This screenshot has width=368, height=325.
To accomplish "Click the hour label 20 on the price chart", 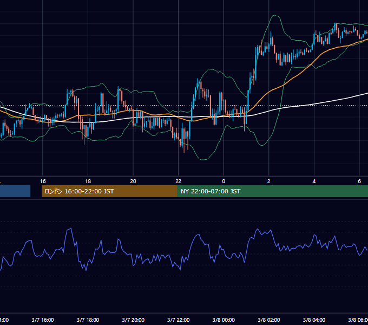I will click(x=133, y=181).
